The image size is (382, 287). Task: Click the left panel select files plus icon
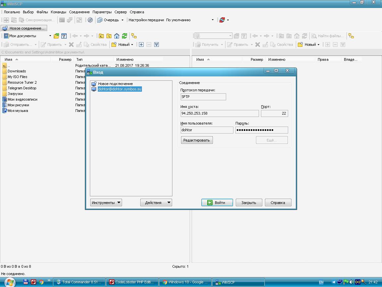pos(141,45)
